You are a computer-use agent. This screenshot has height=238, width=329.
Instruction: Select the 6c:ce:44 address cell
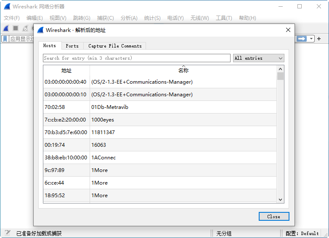pos(66,182)
